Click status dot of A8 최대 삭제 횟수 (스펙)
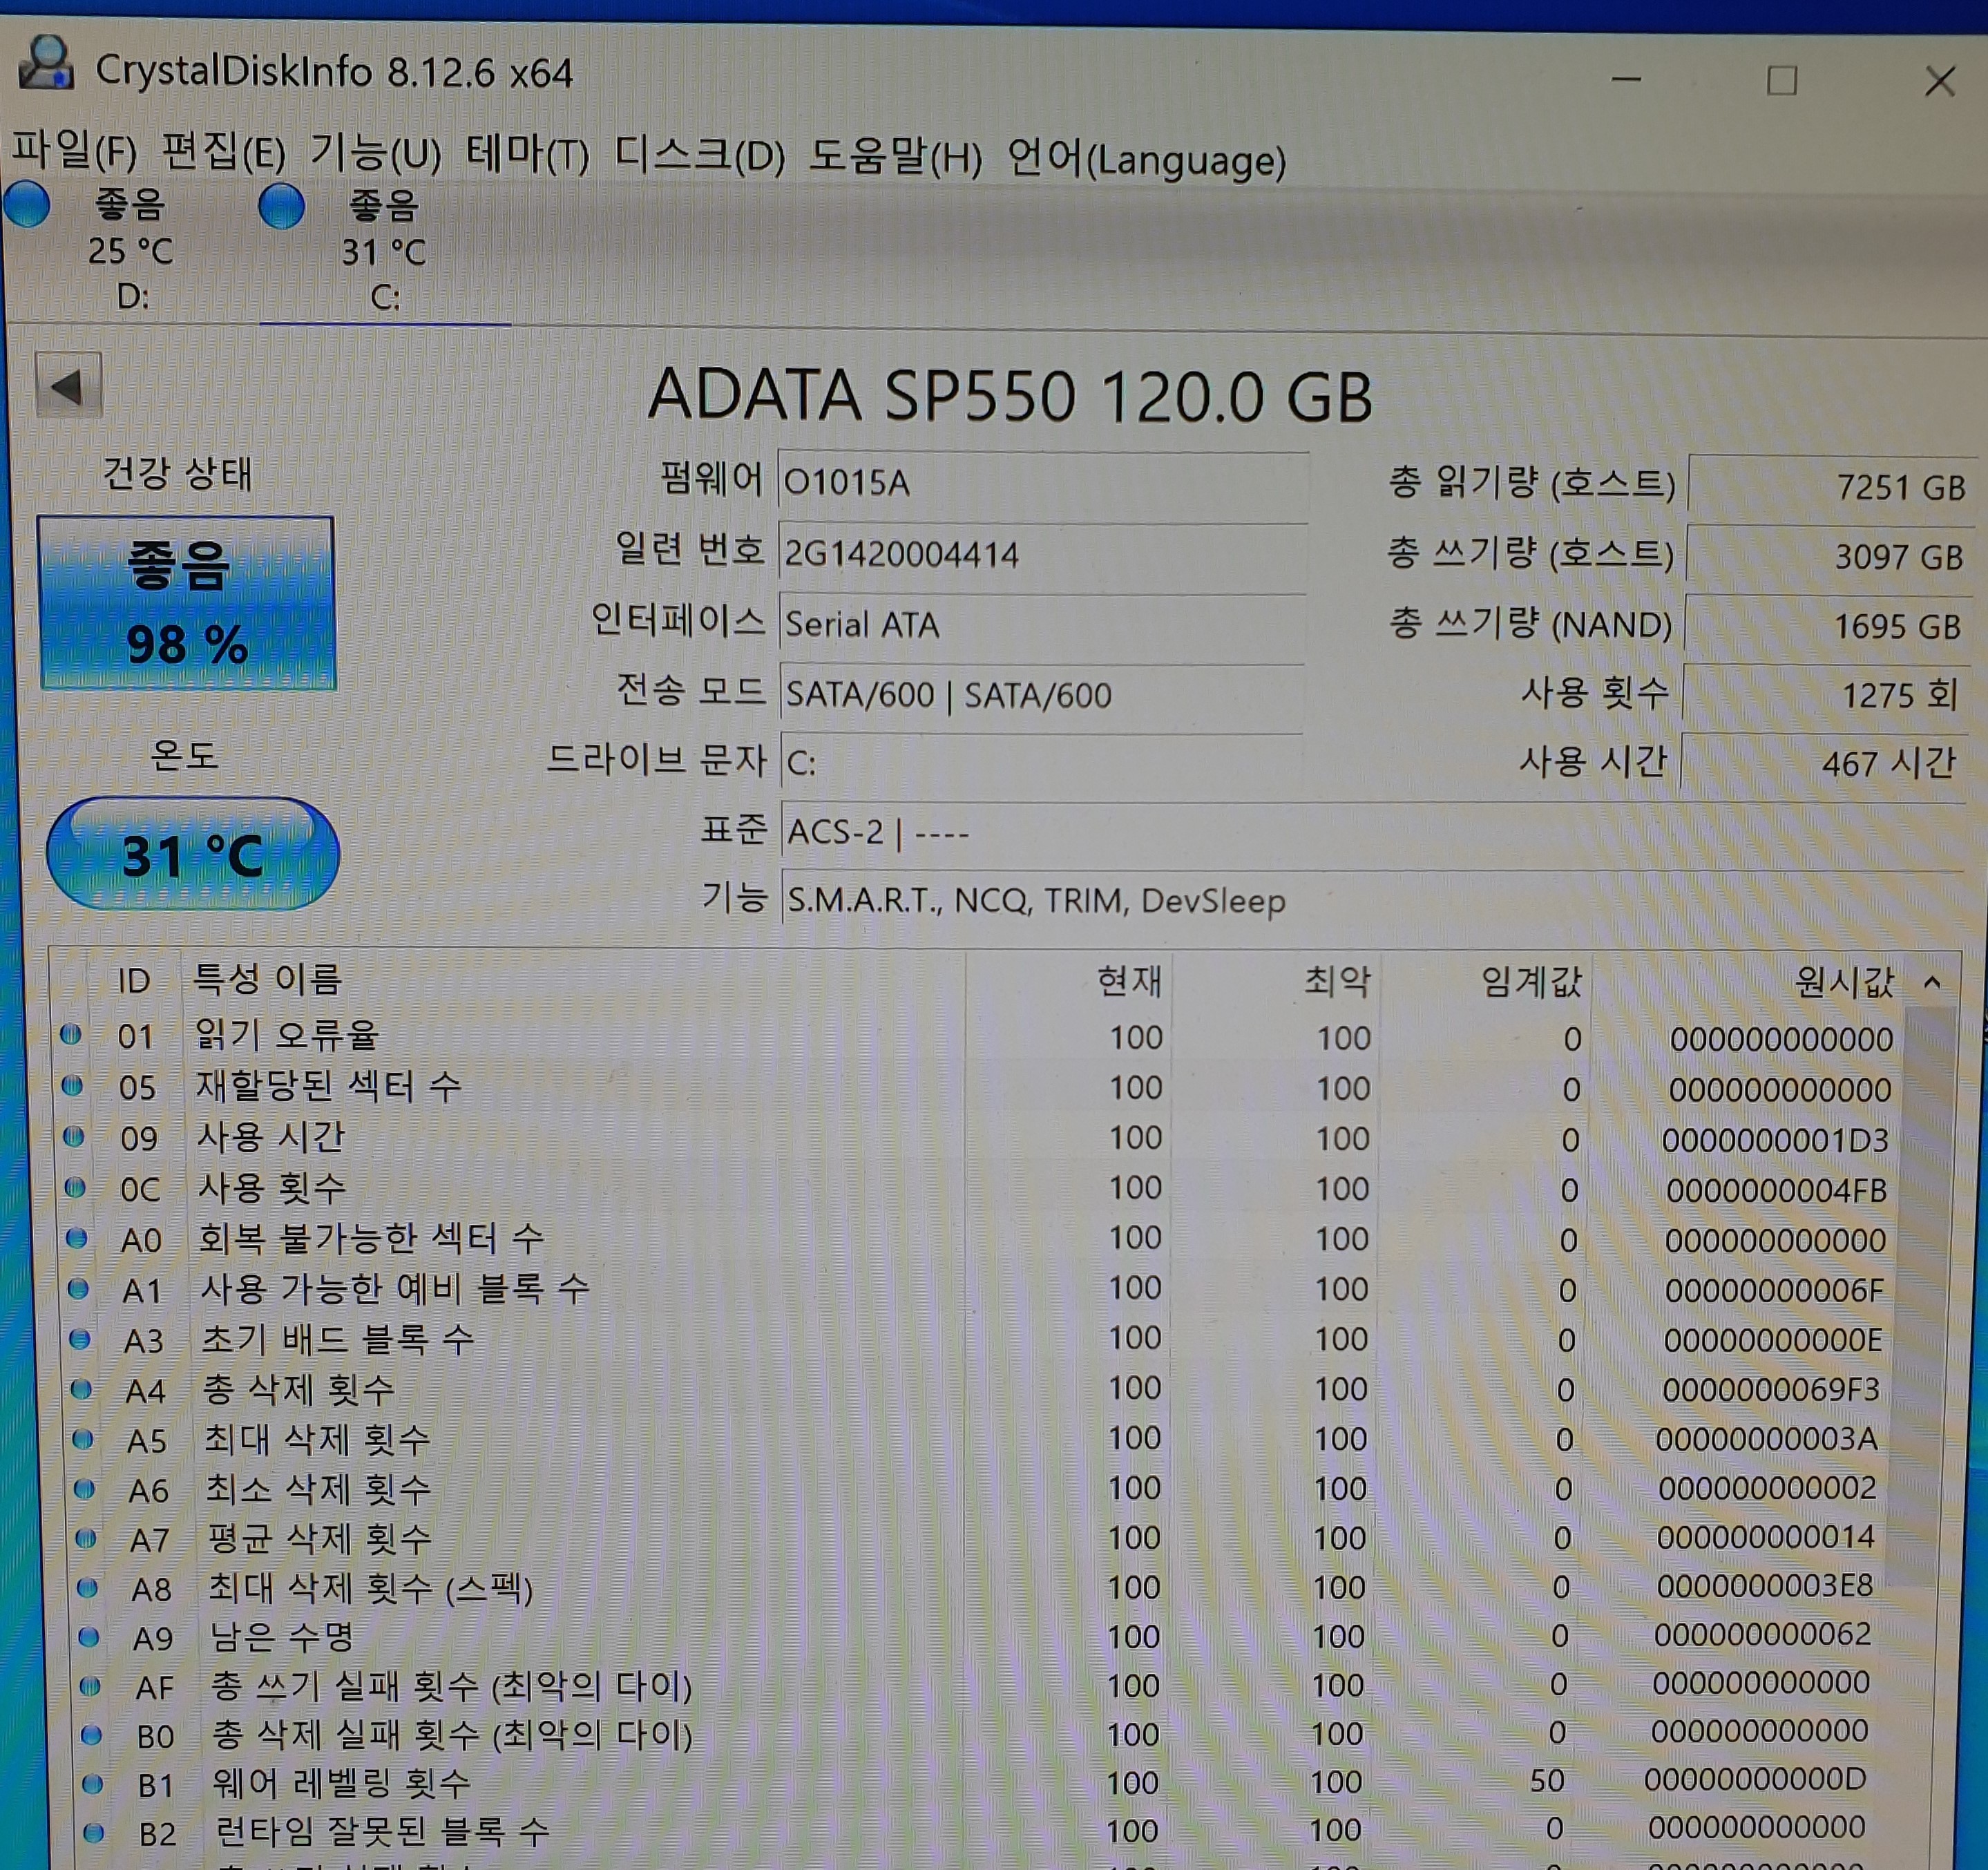The height and width of the screenshot is (1870, 1988). click(87, 1587)
